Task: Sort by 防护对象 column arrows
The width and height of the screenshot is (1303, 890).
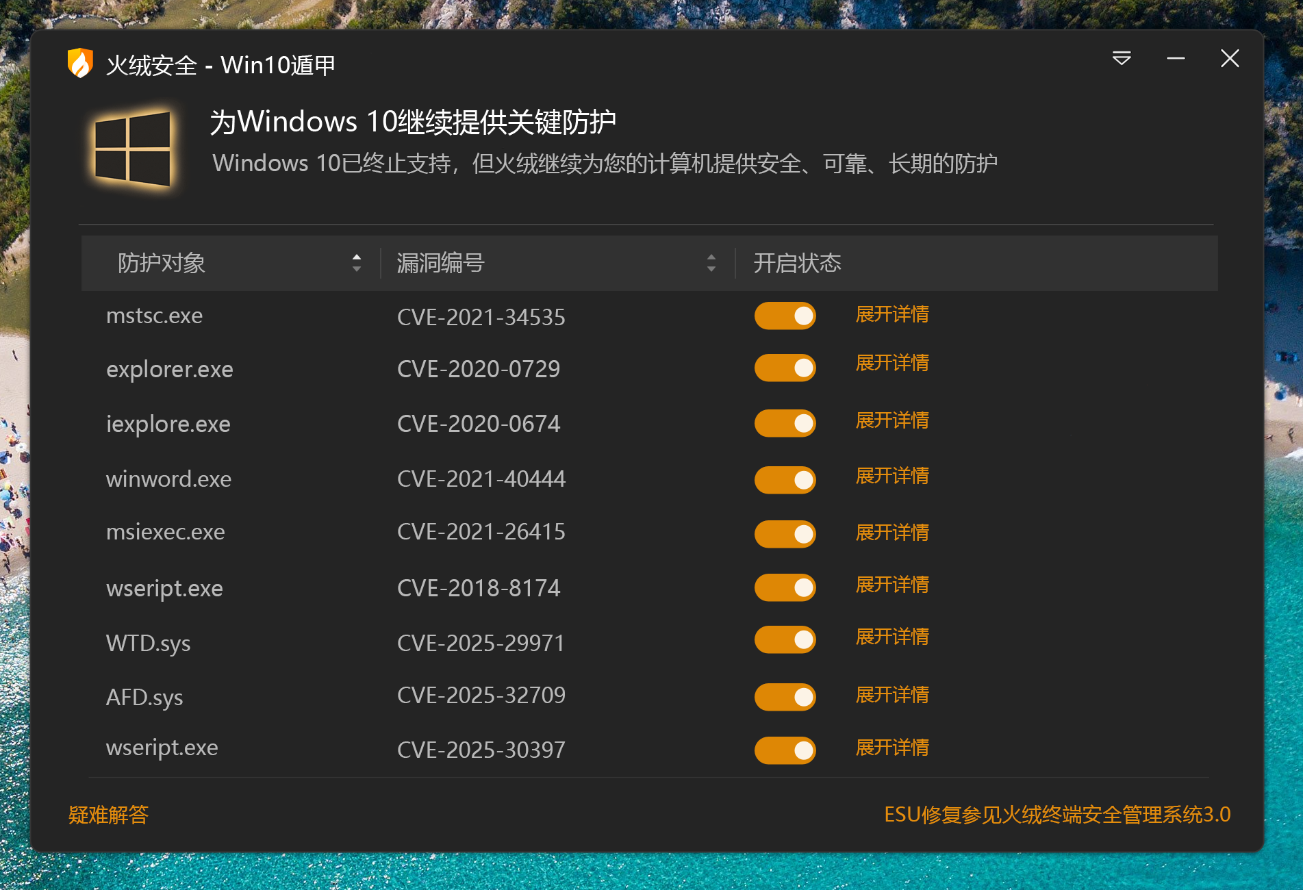Action: (x=357, y=263)
